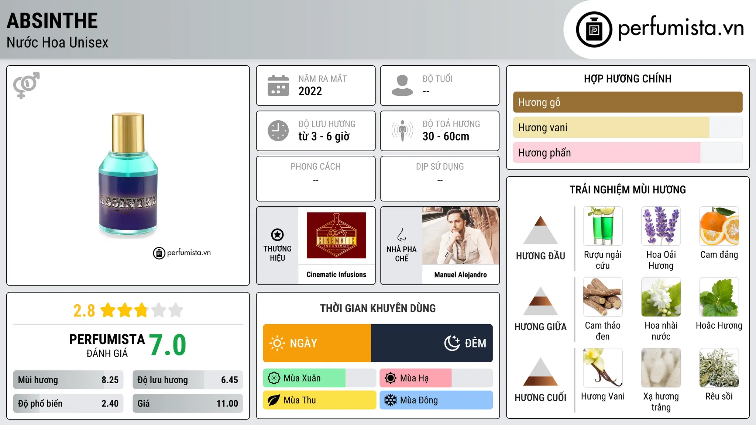Viewport: 756px width, 425px height.
Task: Click the Manuel Alejandro perfumer name
Action: (x=461, y=274)
